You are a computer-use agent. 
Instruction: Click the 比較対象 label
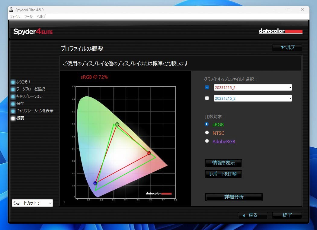pyautogui.click(x=215, y=117)
